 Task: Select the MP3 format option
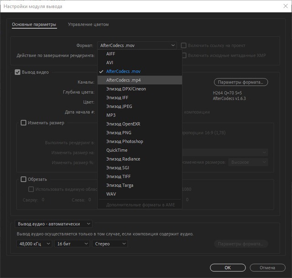click(x=111, y=115)
